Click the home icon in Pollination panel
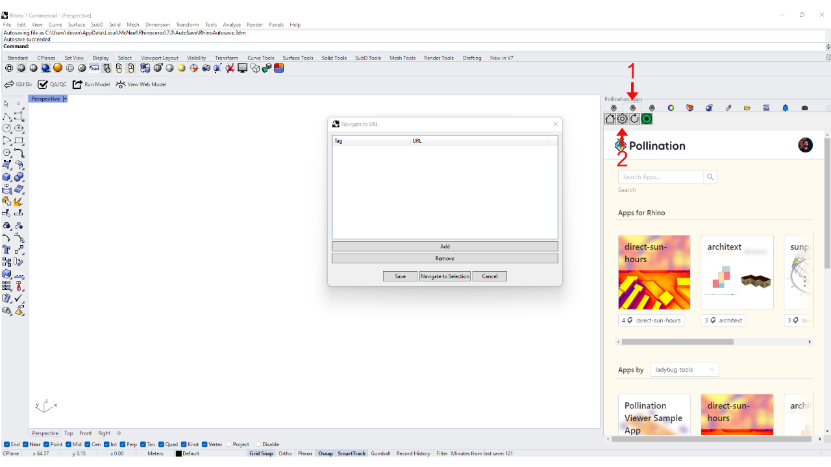Viewport: 831px width, 467px height. [x=610, y=119]
